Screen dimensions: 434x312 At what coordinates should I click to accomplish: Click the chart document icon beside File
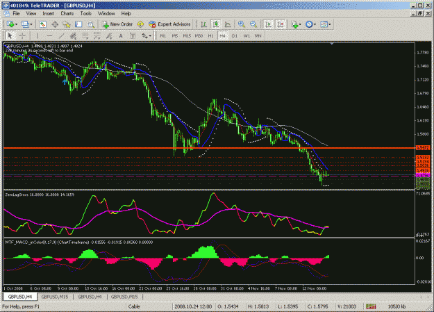pos(6,14)
